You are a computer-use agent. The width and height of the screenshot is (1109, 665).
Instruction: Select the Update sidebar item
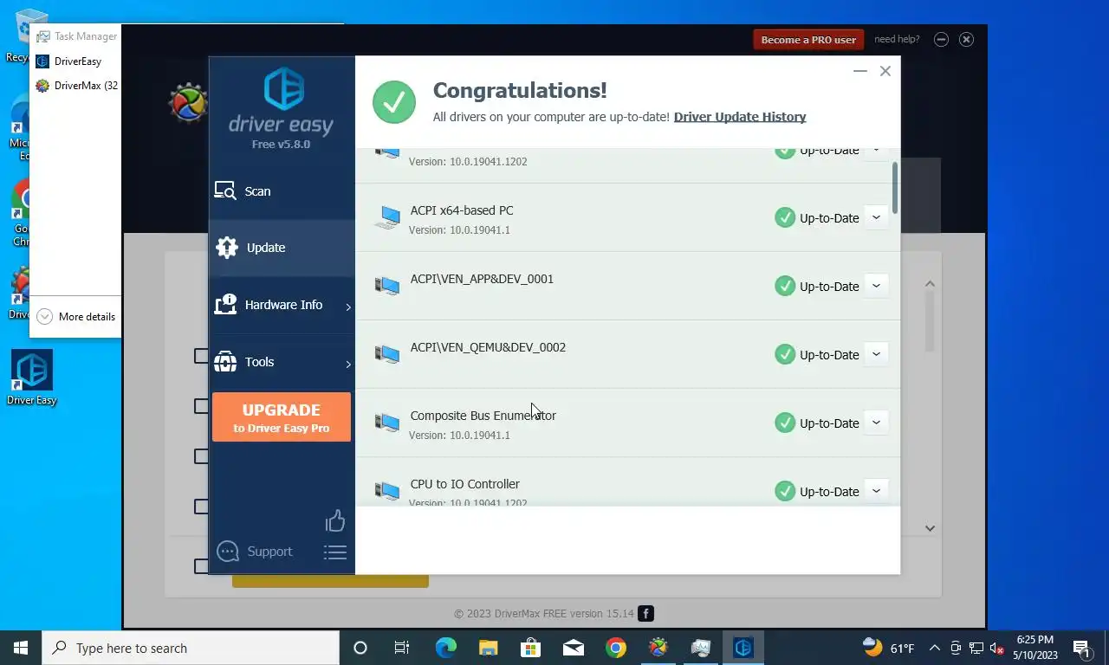282,248
